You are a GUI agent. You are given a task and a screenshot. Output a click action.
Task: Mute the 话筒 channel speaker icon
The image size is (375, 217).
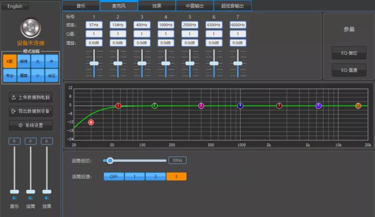pos(30,198)
